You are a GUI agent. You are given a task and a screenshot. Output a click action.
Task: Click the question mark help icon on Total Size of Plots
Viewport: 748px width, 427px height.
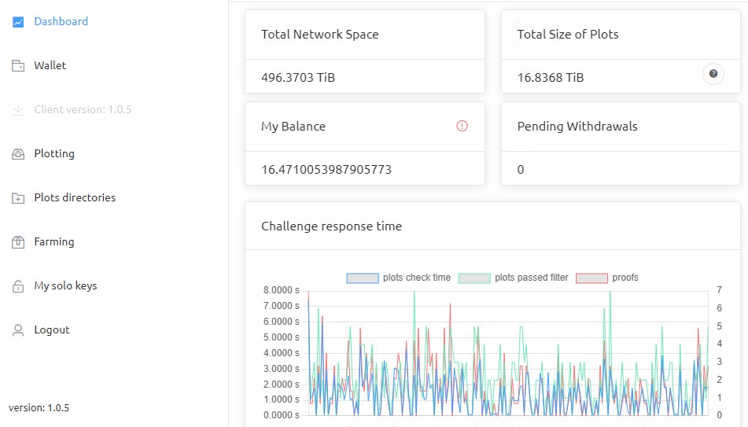pyautogui.click(x=713, y=74)
